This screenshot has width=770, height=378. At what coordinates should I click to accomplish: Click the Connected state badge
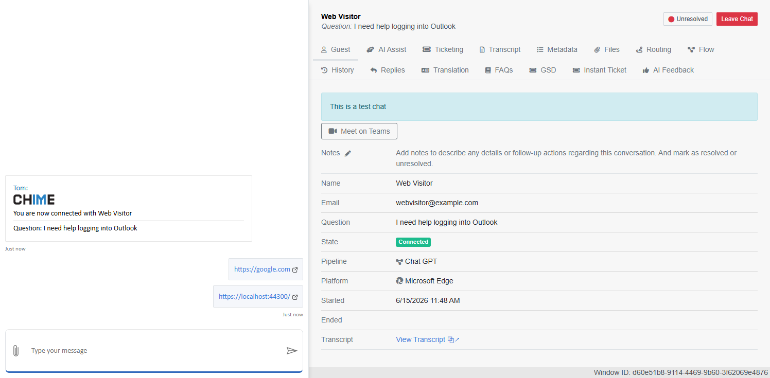tap(413, 242)
